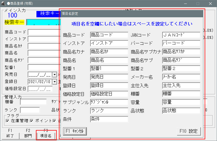Toggle the ポイント flag checkbox
The width and height of the screenshot is (217, 141).
click(32, 121)
